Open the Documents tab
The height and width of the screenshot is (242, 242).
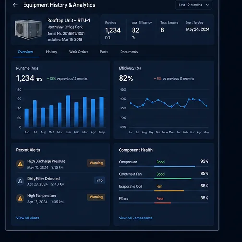coord(129,52)
